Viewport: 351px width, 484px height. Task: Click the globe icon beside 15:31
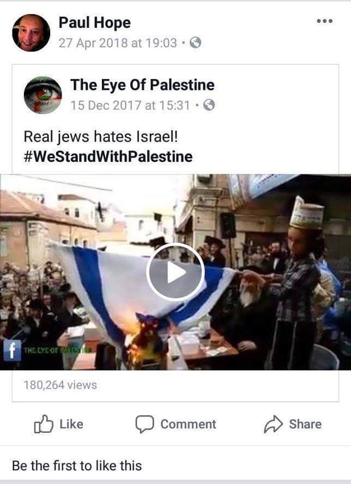point(209,105)
